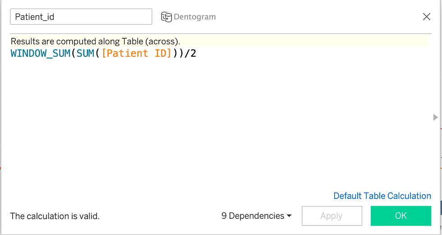Open the Default Table Calculation link

pos(382,196)
